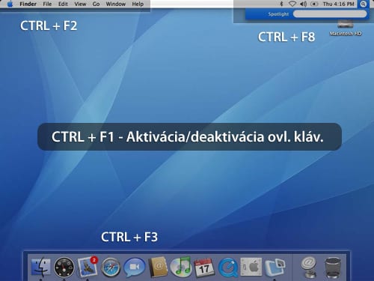This screenshot has width=374, height=281.
Task: Select the Macintosh HD desktop icon
Action: [346, 28]
